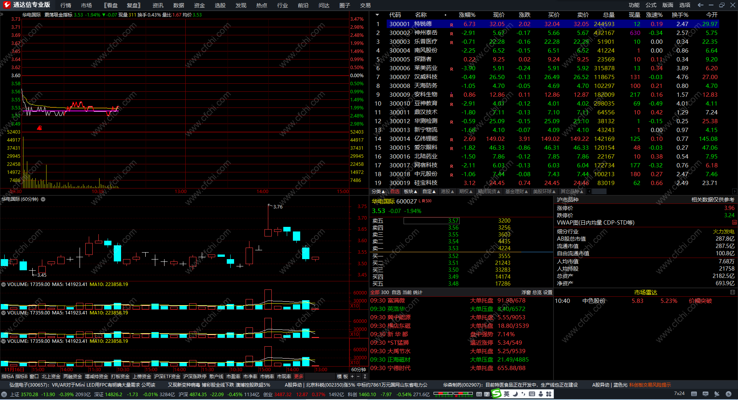This screenshot has height=400, width=738.
Task: Click 浮窗 floating window button
Action: 526,293
